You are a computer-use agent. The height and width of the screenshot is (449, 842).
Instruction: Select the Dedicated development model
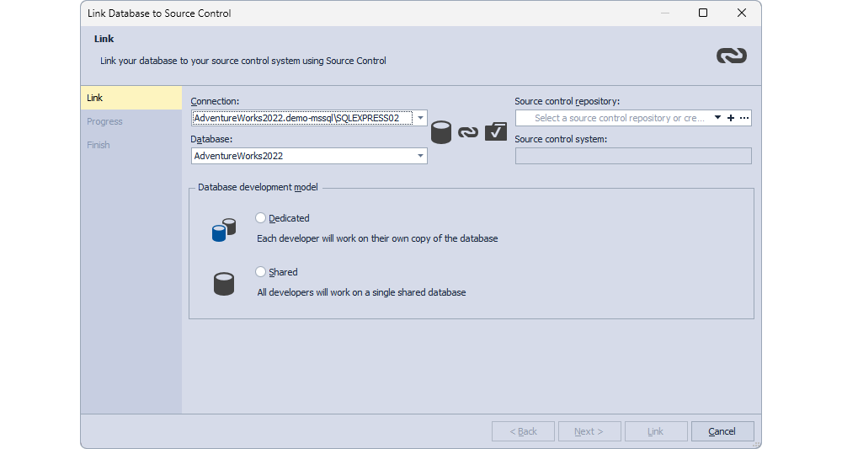pyautogui.click(x=260, y=218)
